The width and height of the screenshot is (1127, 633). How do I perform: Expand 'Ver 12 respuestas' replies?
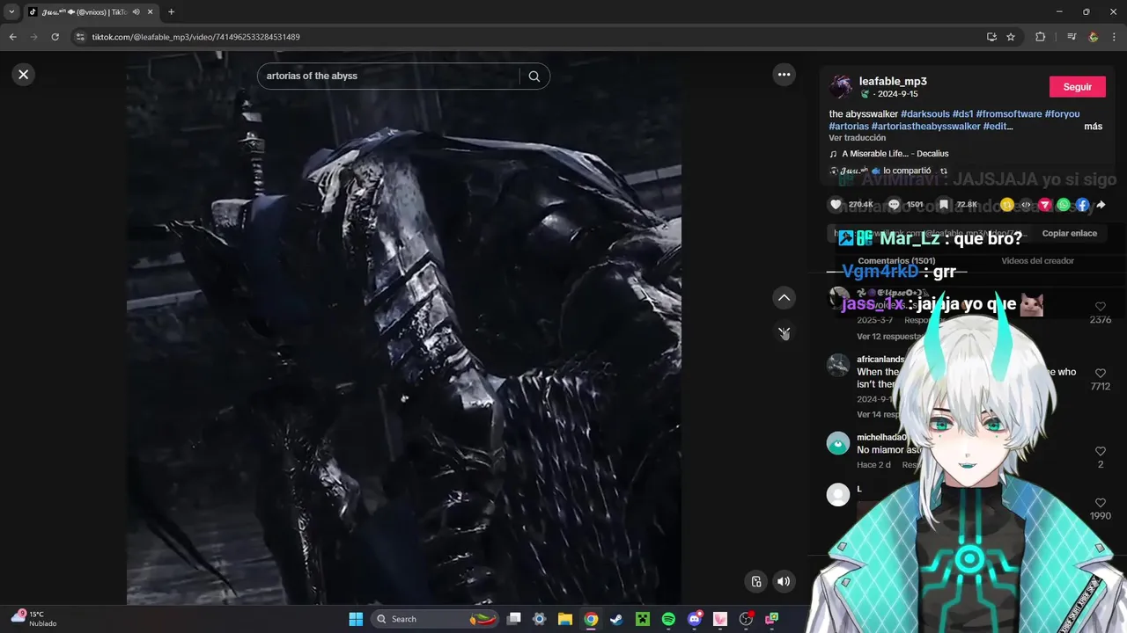(x=889, y=337)
